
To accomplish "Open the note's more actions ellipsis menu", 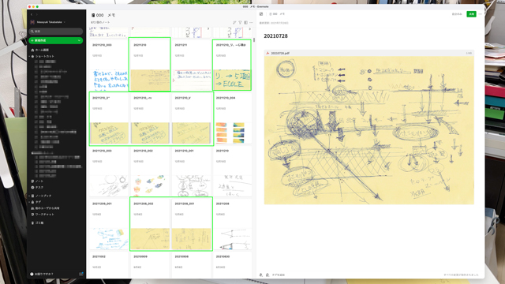I will click(481, 14).
